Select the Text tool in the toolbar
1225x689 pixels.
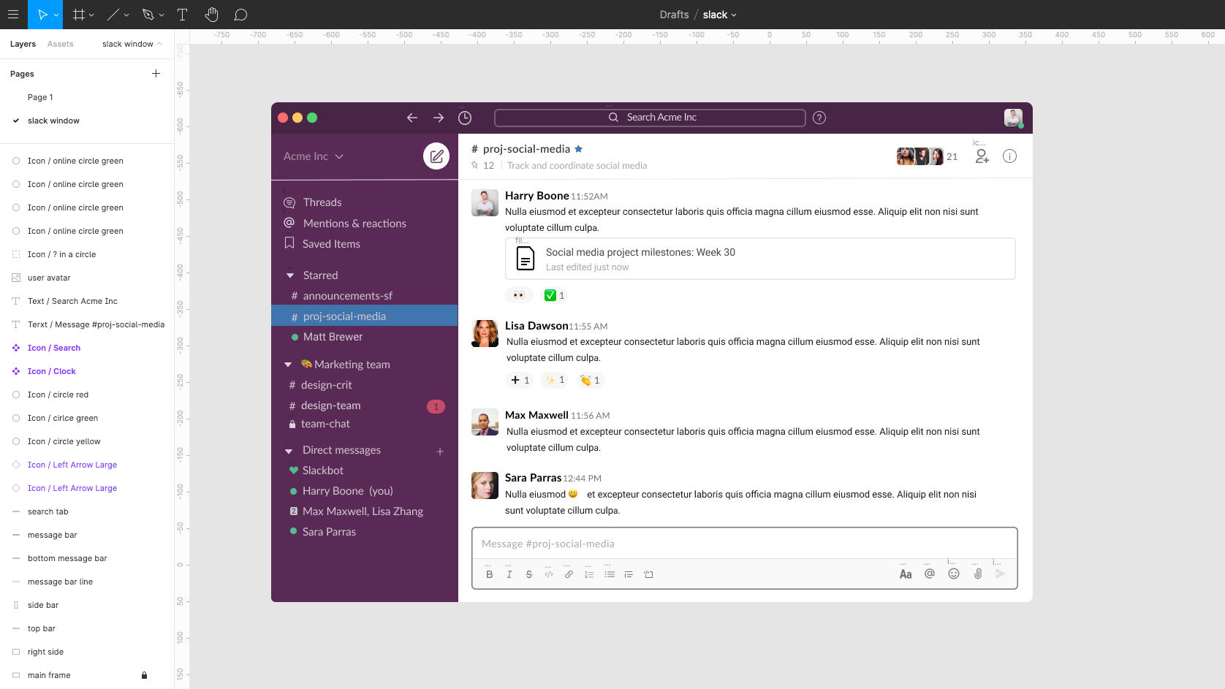tap(182, 15)
